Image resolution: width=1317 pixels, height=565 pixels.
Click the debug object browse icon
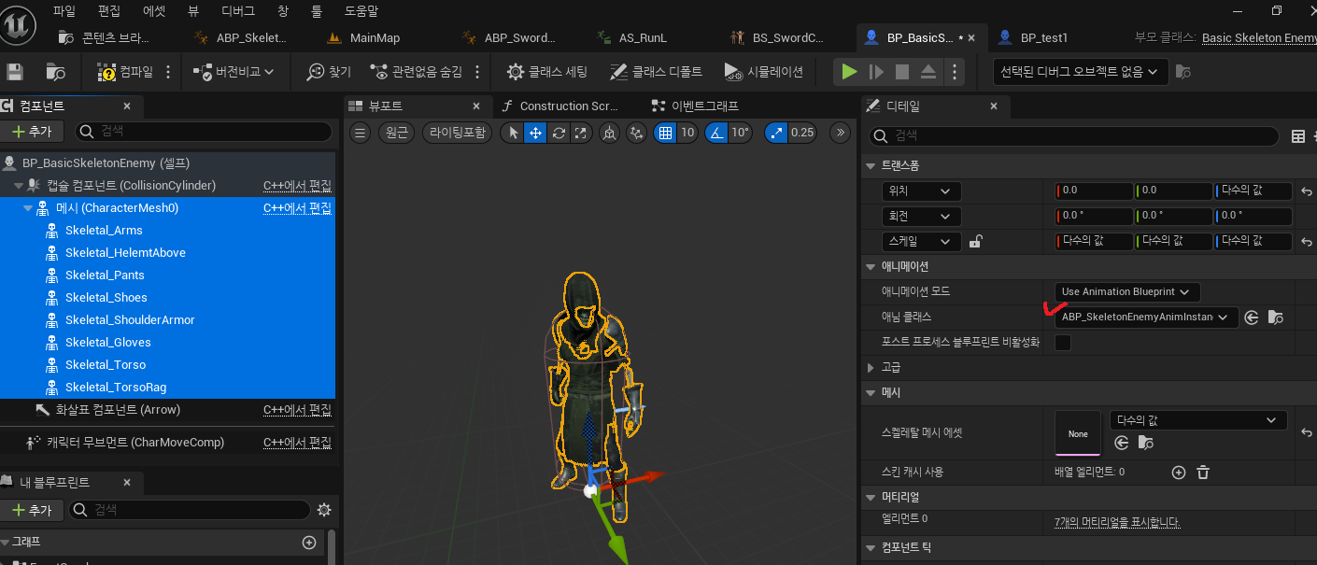1182,72
